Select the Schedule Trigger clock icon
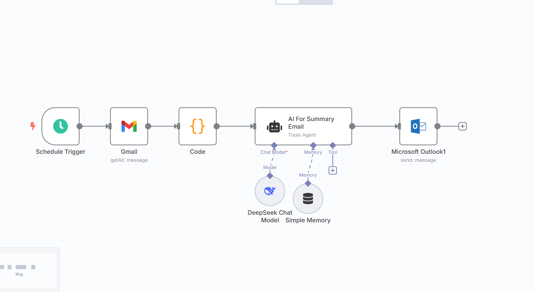 click(x=61, y=126)
